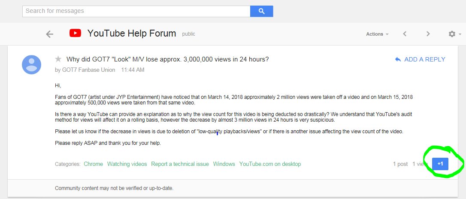Image resolution: width=466 pixels, height=199 pixels.
Task: Click the topic title about GOT7 views
Action: pyautogui.click(x=168, y=59)
